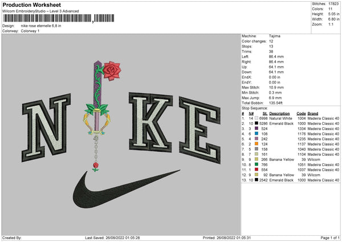Image resolution: width=342 pixels, height=242 pixels.
Task: Click the Description column header
Action: (279, 114)
